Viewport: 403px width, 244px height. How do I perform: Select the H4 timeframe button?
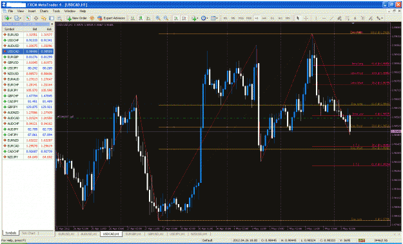coord(264,18)
